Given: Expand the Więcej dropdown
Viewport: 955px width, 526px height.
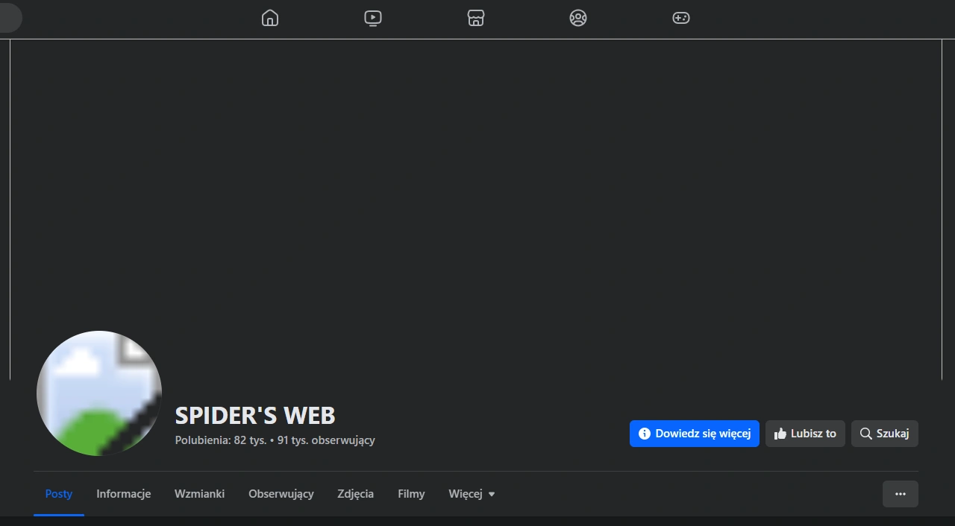Looking at the screenshot, I should [x=472, y=494].
